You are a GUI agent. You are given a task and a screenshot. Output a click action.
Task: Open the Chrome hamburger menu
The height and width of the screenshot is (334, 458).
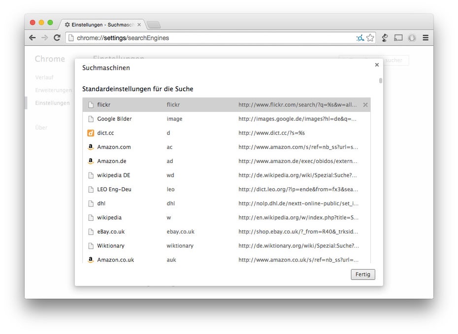coord(425,38)
